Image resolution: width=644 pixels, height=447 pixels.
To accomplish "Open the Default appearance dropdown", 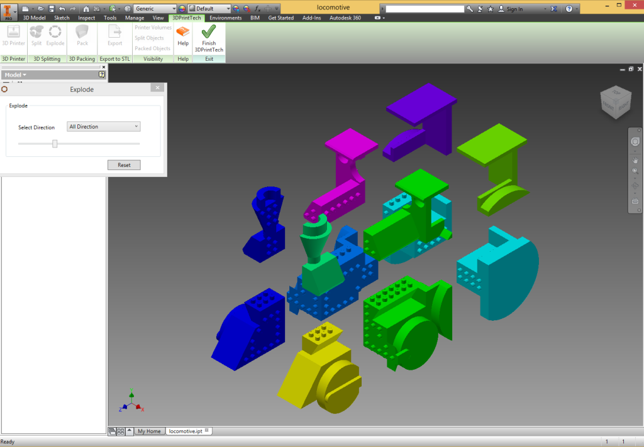I will 209,9.
